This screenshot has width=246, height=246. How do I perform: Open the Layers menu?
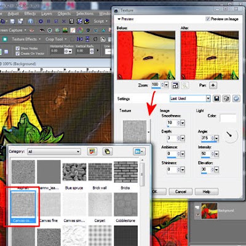[47, 14]
